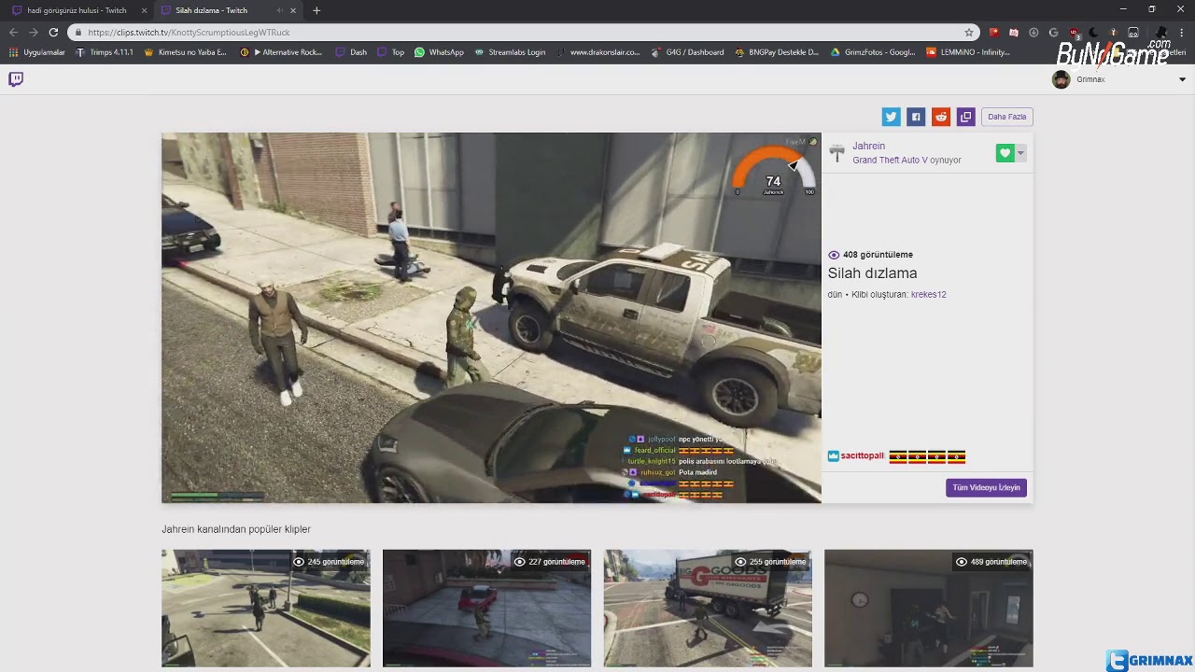Switch to hadi görüşürüz hulusi tab

point(77,10)
